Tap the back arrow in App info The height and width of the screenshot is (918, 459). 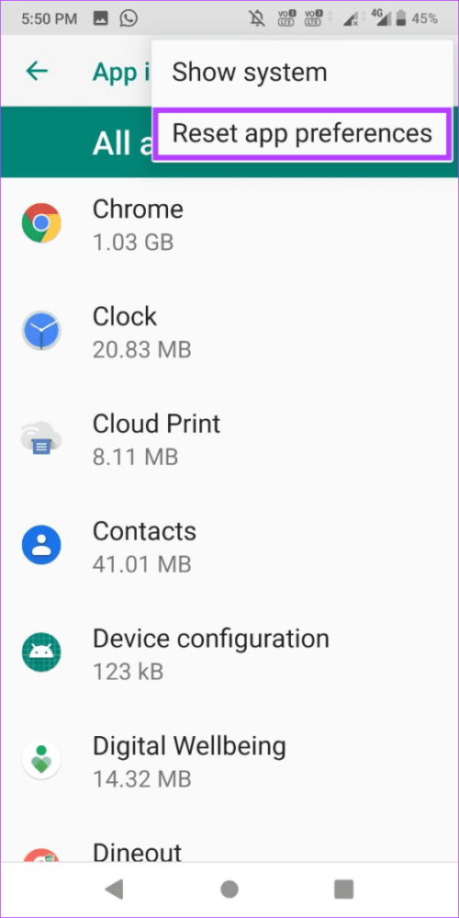tap(38, 72)
